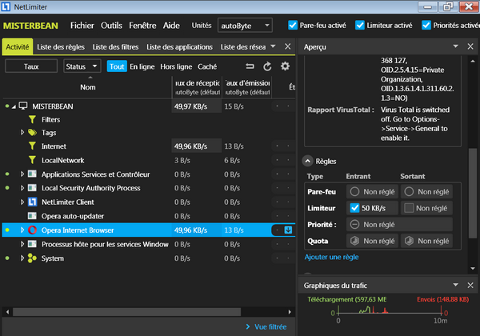480x336 pixels.
Task: Expand the NetLimiter Client node
Action: click(22, 202)
